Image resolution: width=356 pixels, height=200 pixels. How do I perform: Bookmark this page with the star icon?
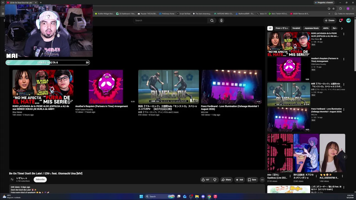pyautogui.click(x=333, y=9)
